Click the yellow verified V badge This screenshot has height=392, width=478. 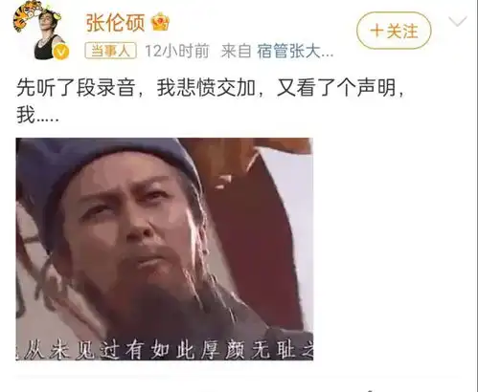[x=61, y=52]
